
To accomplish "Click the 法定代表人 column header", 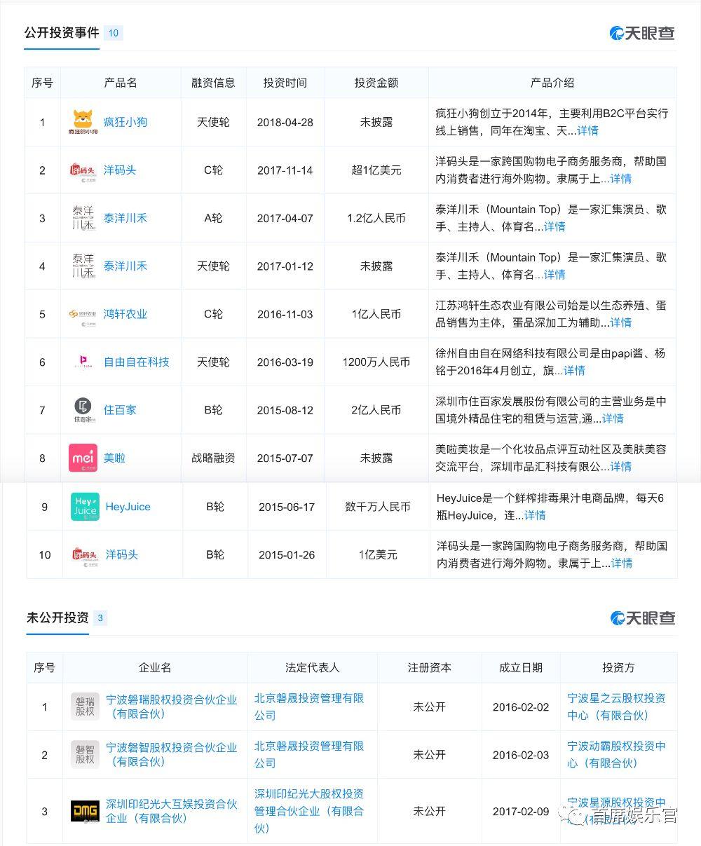I will [313, 667].
